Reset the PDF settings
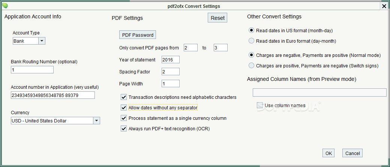The height and width of the screenshot is (167, 390). click(217, 18)
